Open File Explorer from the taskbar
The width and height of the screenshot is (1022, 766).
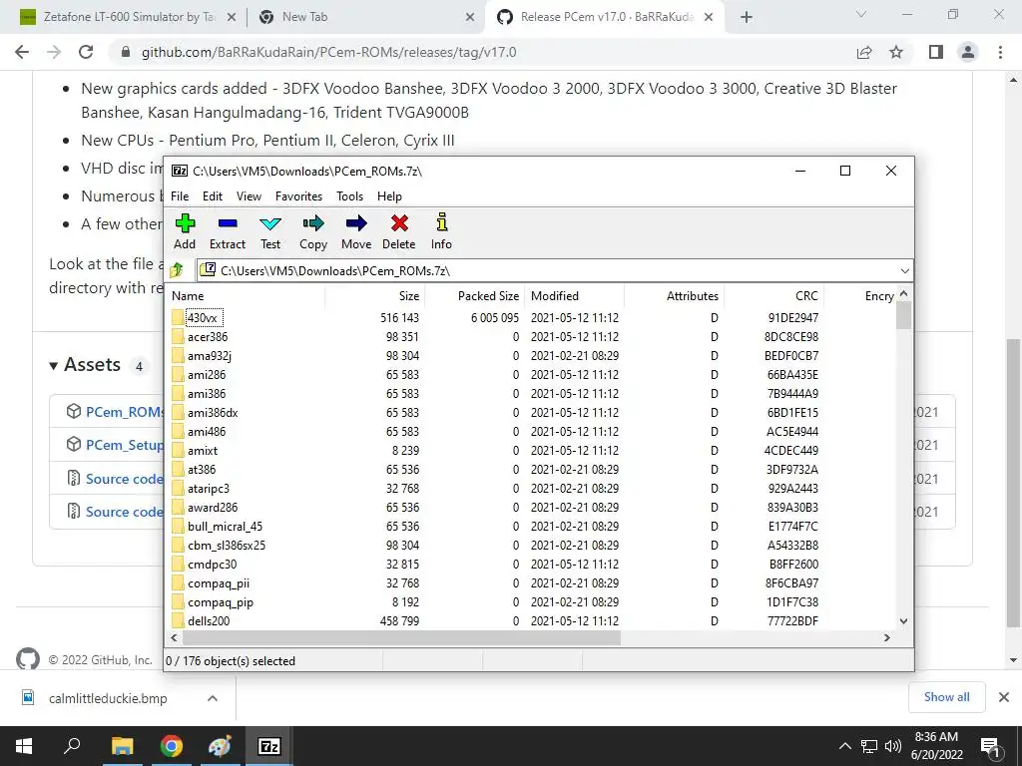(x=122, y=746)
